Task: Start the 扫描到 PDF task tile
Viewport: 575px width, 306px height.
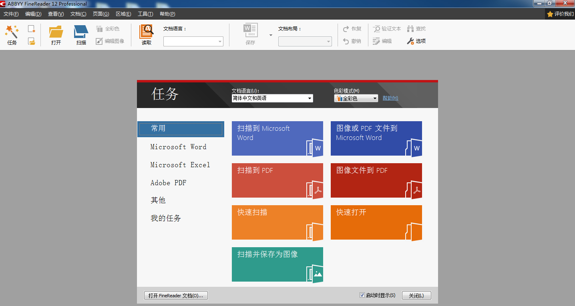Action: (x=277, y=180)
